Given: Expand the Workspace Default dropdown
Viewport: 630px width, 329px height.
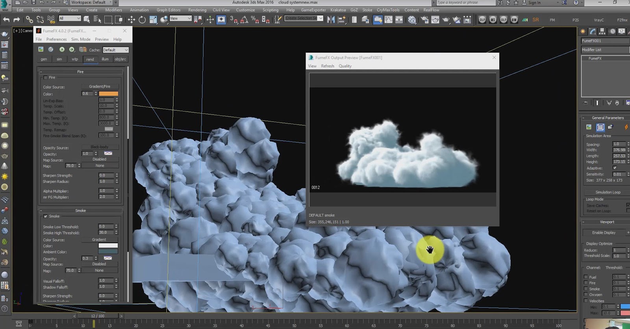Looking at the screenshot, I should click(92, 2).
